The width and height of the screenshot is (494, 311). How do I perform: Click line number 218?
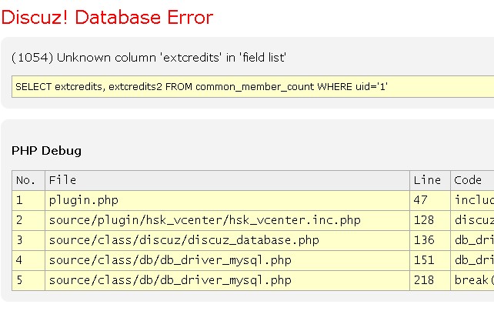(x=430, y=280)
